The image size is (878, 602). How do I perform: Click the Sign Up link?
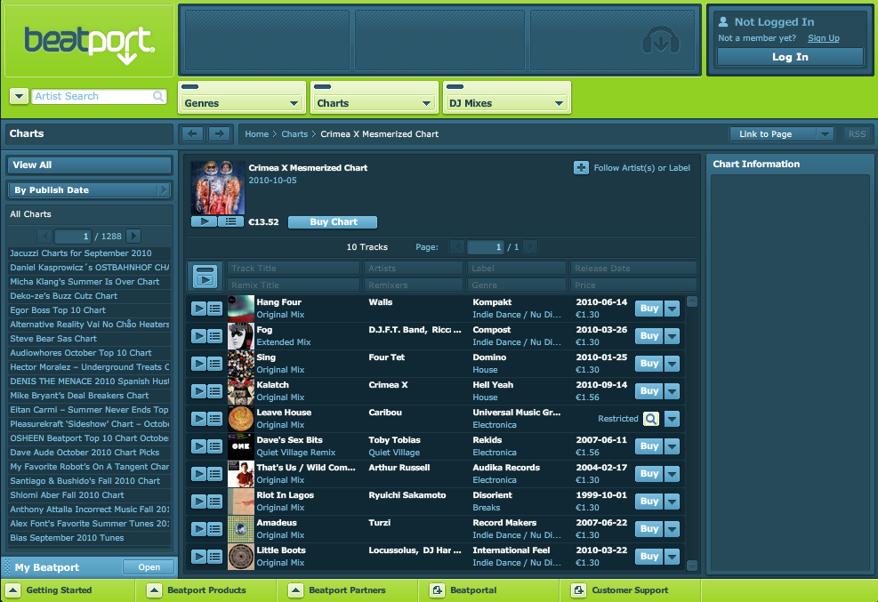pos(823,38)
